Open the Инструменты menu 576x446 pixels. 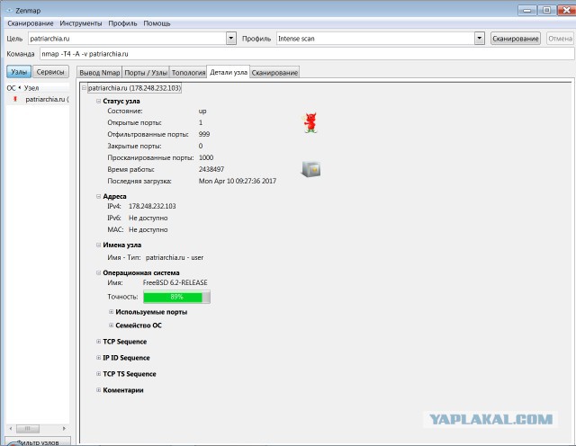tap(81, 23)
